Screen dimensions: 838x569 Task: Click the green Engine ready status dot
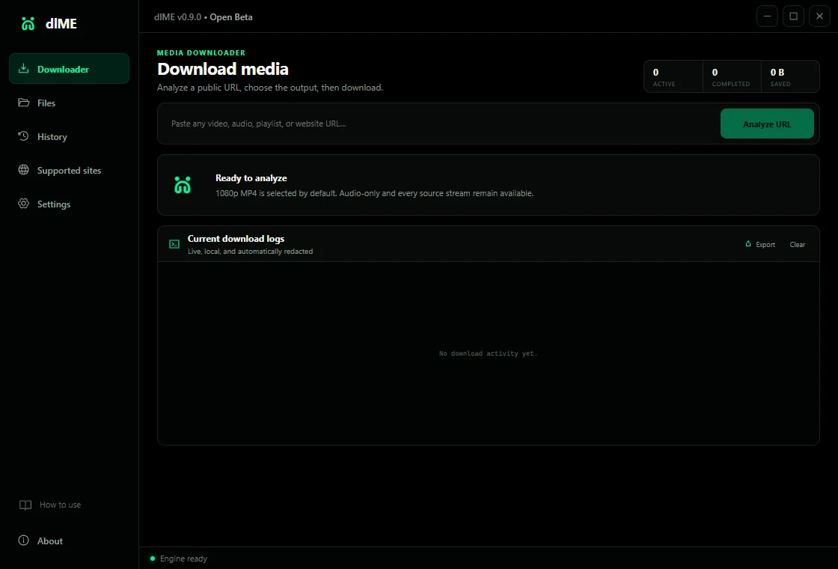click(x=153, y=559)
